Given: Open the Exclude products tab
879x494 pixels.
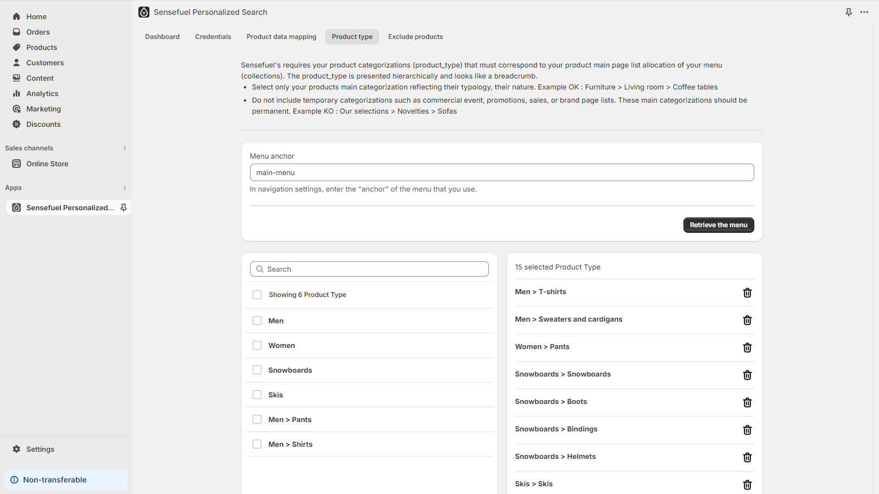Looking at the screenshot, I should [415, 37].
